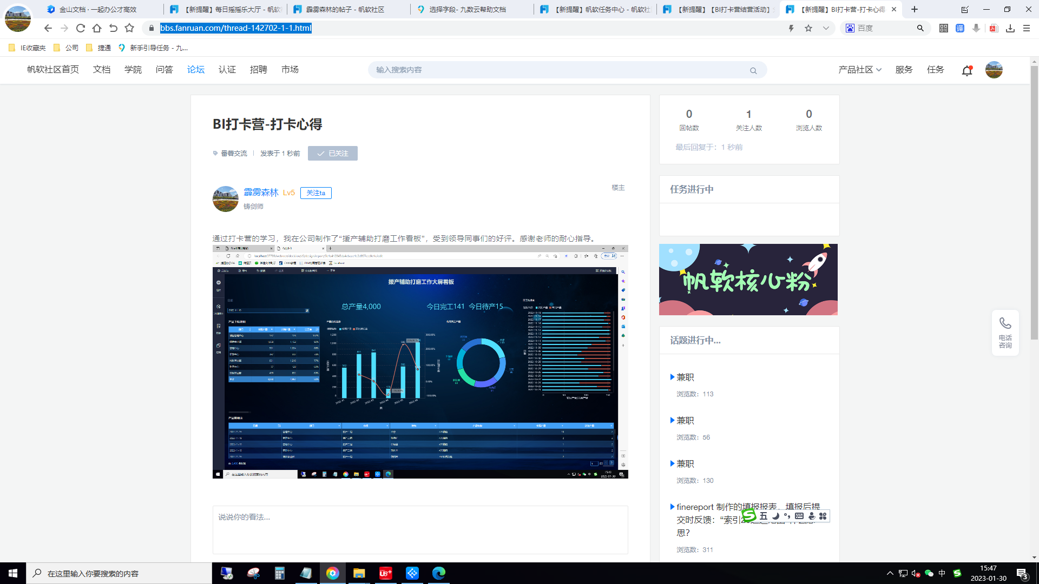Click the browser home icon
Image resolution: width=1039 pixels, height=584 pixels.
click(97, 28)
